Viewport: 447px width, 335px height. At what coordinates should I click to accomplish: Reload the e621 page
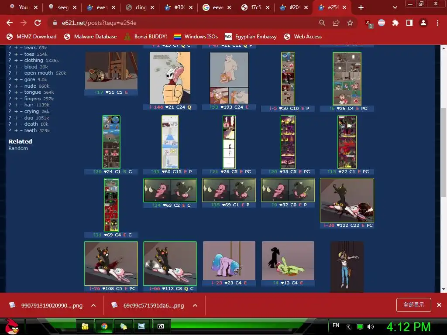[38, 23]
